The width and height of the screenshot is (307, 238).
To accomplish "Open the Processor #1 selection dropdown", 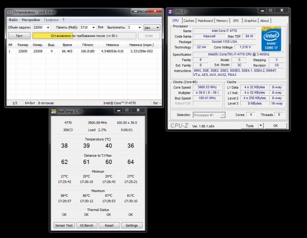I will pyautogui.click(x=209, y=115).
